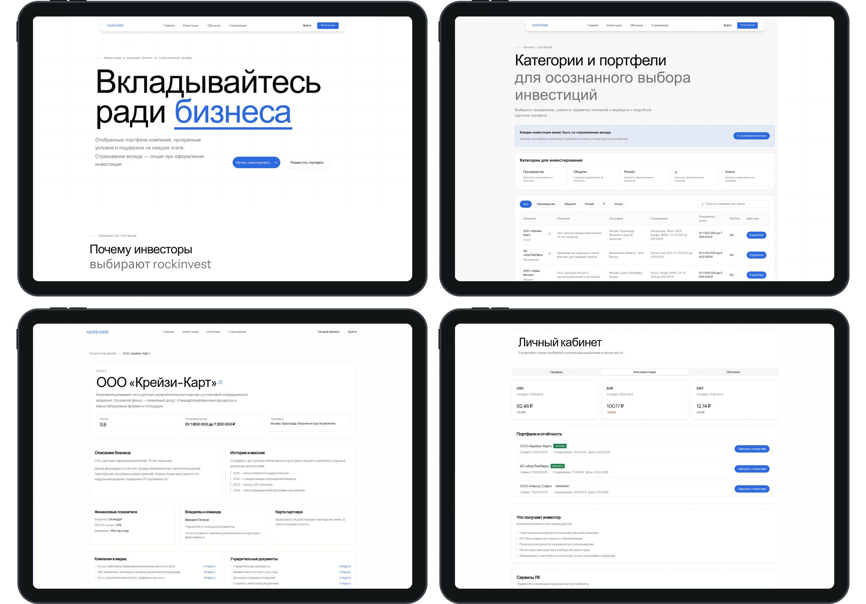Click the search icon in the portfolio search field

point(702,204)
